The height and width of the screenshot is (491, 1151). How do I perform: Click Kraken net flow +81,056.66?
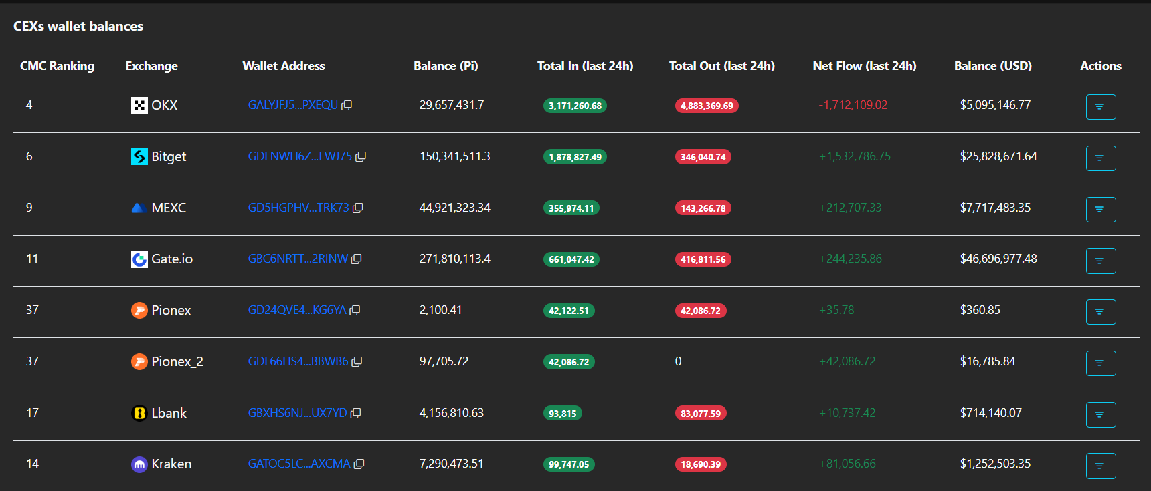tap(847, 464)
